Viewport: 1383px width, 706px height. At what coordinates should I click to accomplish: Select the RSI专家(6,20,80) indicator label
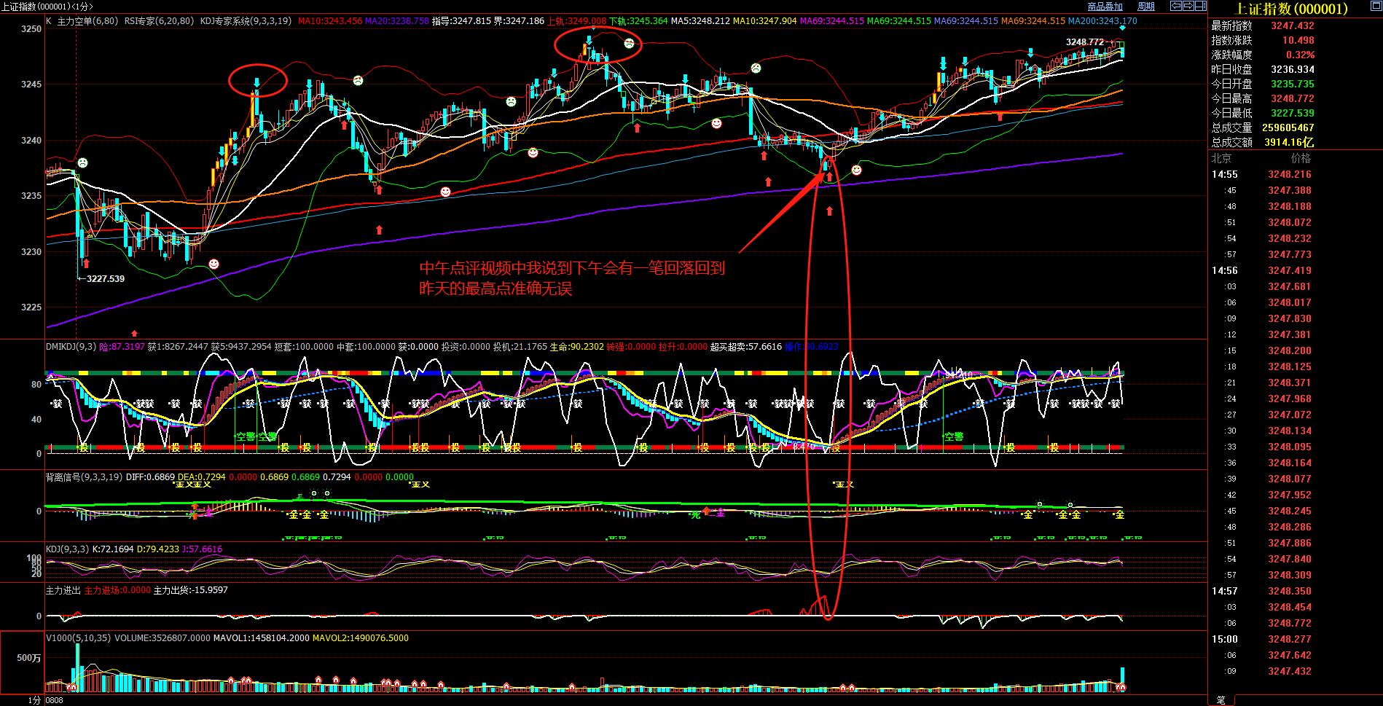[x=159, y=21]
